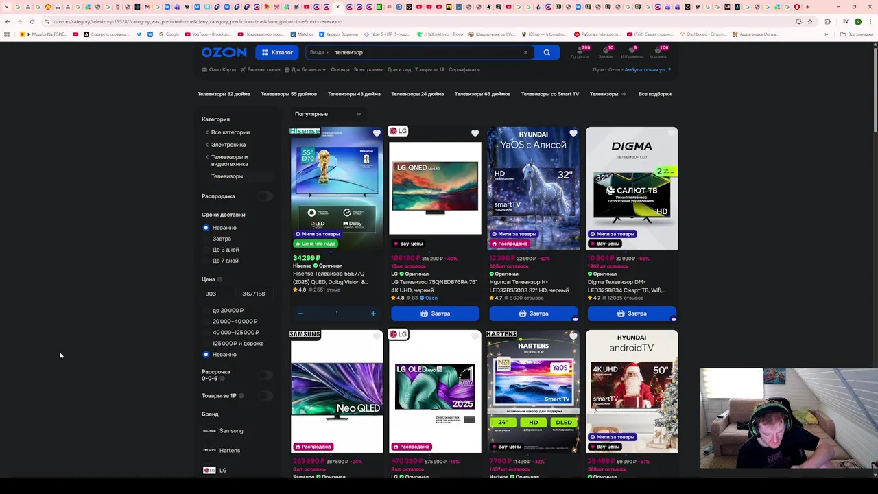
Task: Open the Сертификаты link
Action: pos(464,69)
